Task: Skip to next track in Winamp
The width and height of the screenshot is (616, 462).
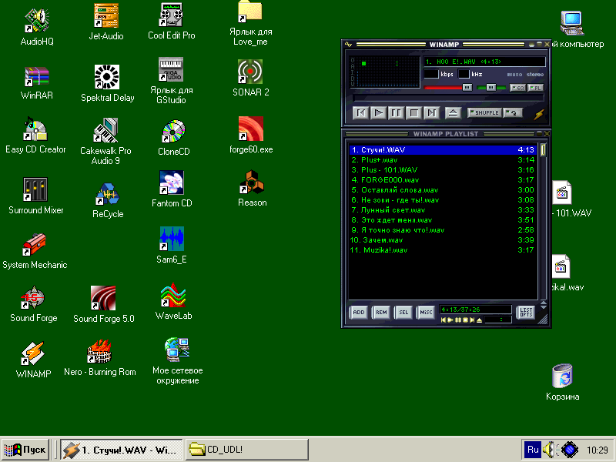Action: click(x=431, y=113)
